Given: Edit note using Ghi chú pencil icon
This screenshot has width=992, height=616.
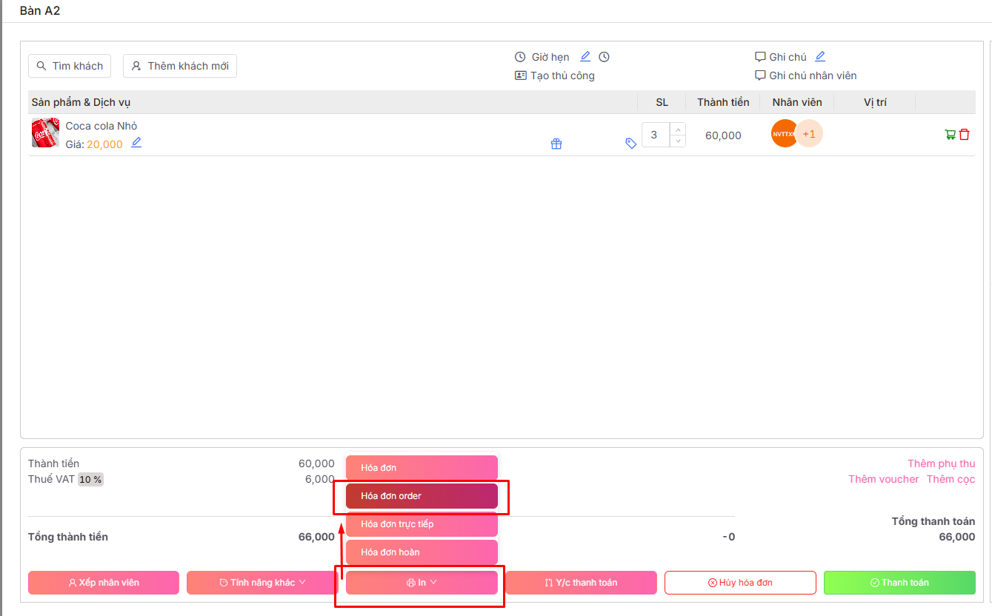Looking at the screenshot, I should (x=820, y=56).
